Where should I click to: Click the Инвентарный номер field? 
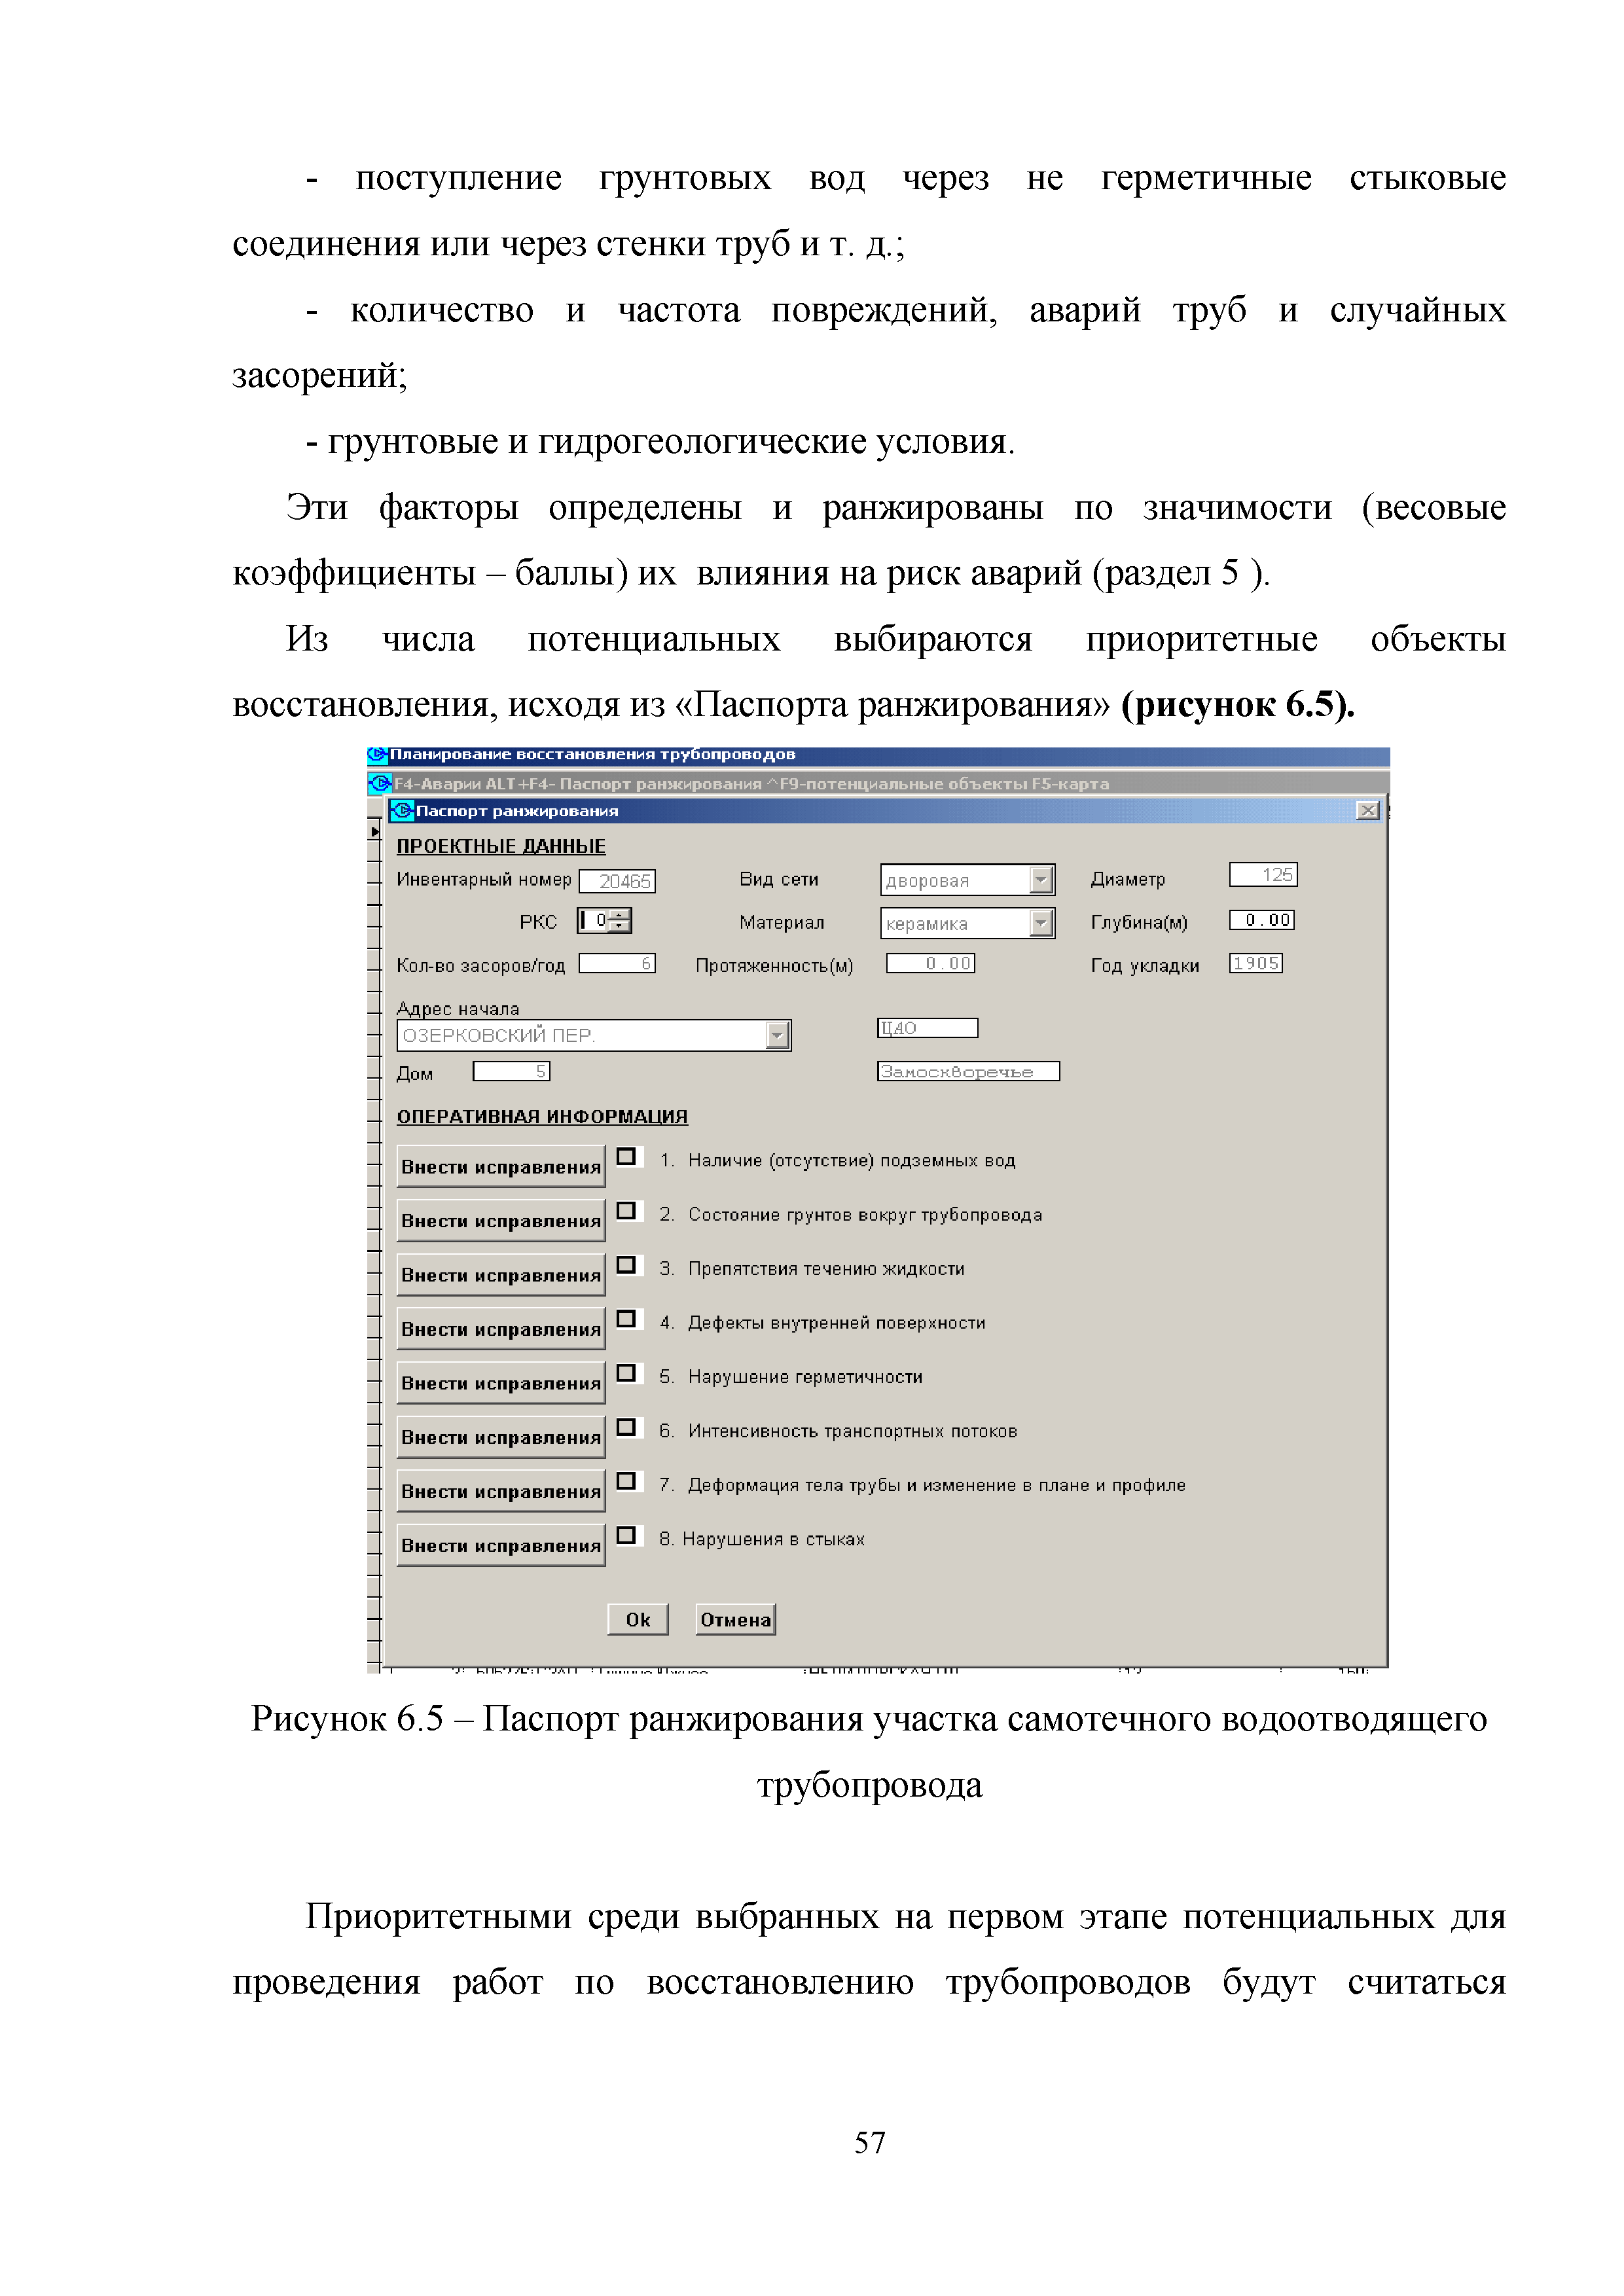[x=617, y=881]
